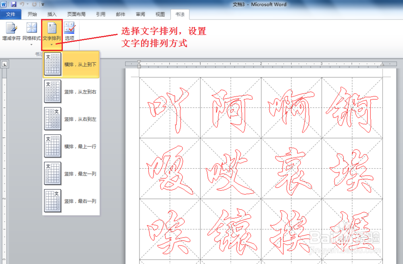Screen dimensions: 403x264
Task: Expand the Quick Access toolbar customize menu
Action: click(x=43, y=4)
